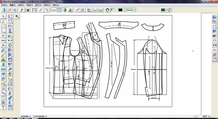This screenshot has width=218, height=119.
Task: Redo the last undone action
Action: coord(47,10)
